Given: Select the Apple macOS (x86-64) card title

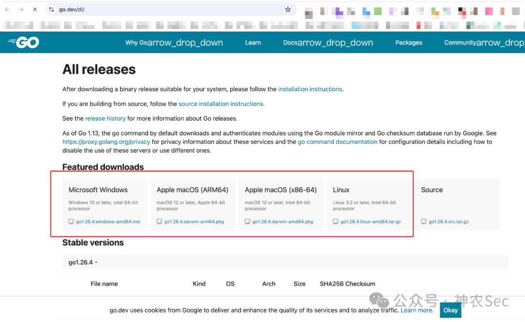Looking at the screenshot, I should tap(280, 190).
